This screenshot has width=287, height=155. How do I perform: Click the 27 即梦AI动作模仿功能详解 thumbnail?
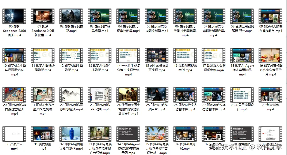pyautogui.click(x=214, y=95)
